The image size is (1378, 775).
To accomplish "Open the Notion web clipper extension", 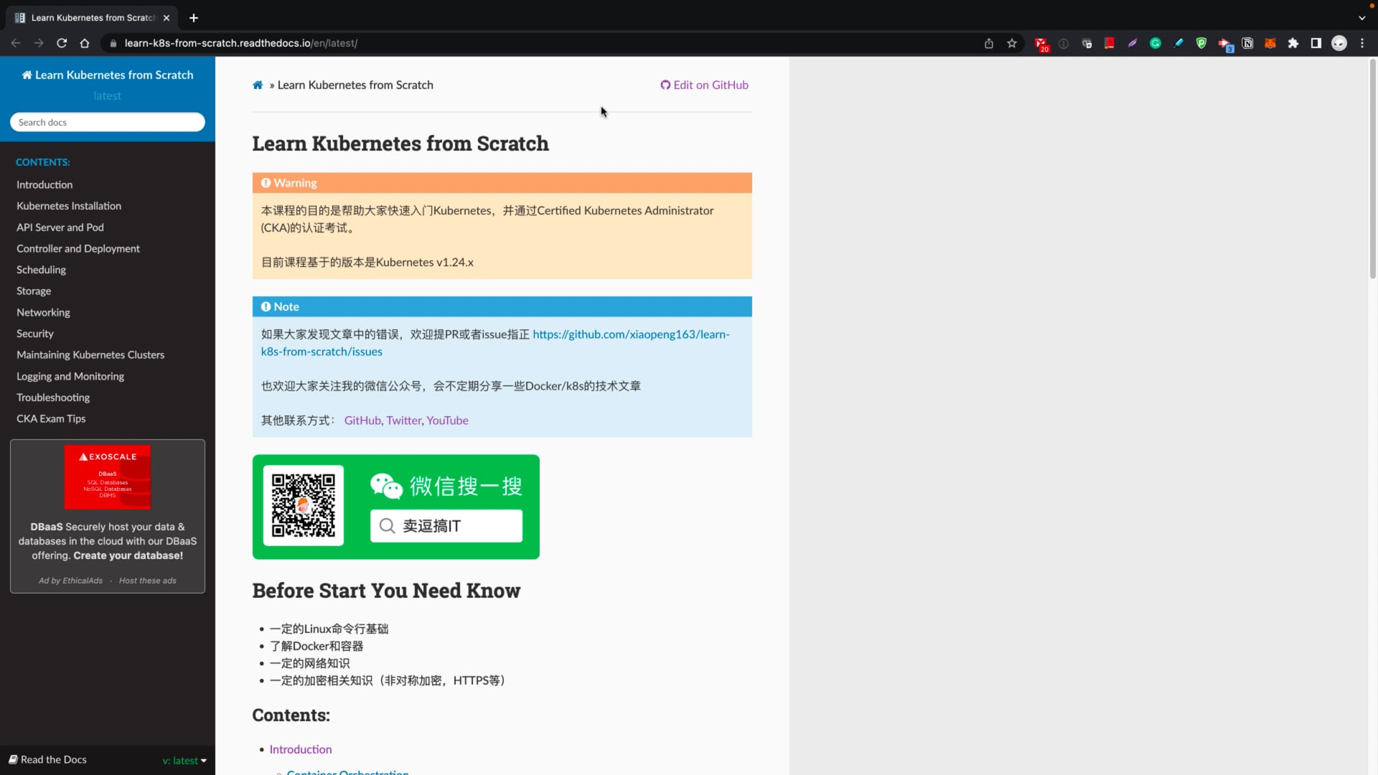I will click(x=1247, y=43).
